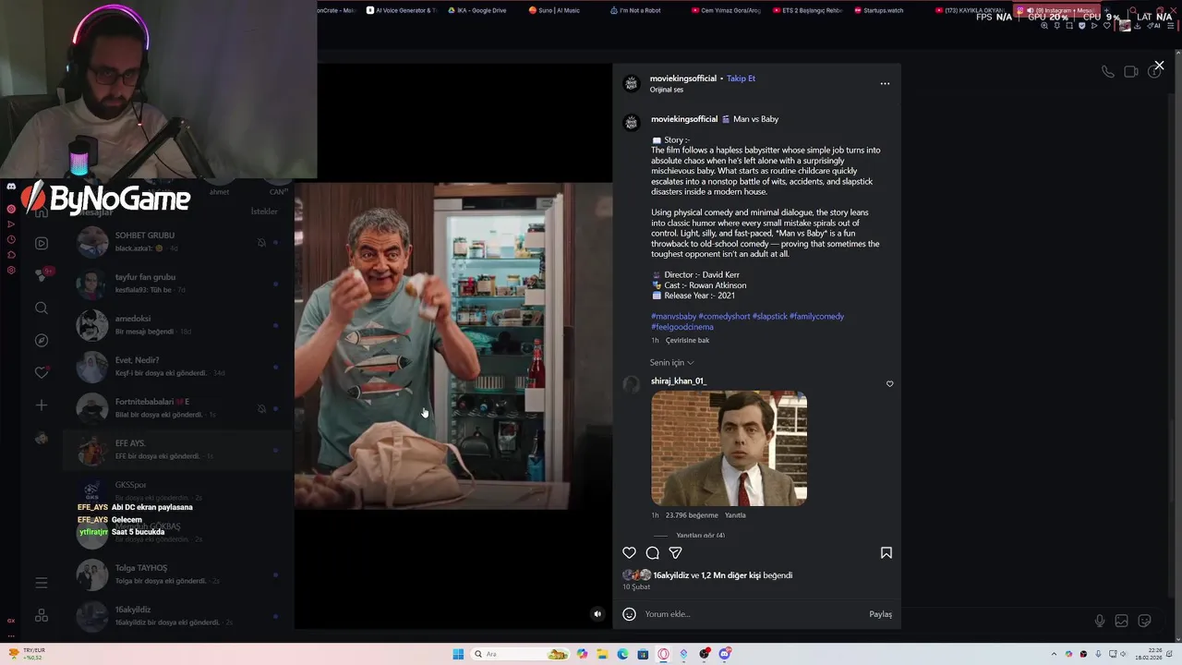Expand Senin için comment sort dropdown
This screenshot has height=665, width=1182.
(x=671, y=363)
